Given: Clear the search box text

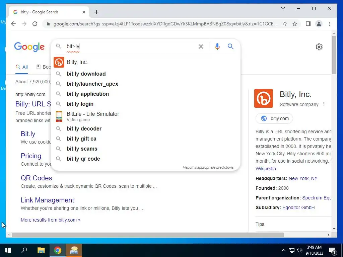Looking at the screenshot, I should (201, 46).
